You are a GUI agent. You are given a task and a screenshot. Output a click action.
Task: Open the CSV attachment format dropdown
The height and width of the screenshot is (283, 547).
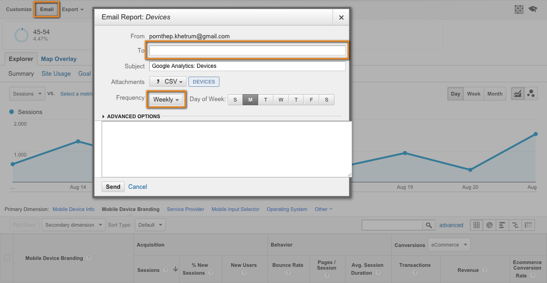pyautogui.click(x=168, y=82)
